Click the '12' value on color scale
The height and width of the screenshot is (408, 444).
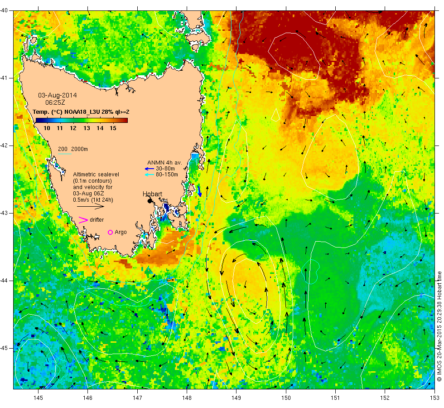(x=73, y=128)
